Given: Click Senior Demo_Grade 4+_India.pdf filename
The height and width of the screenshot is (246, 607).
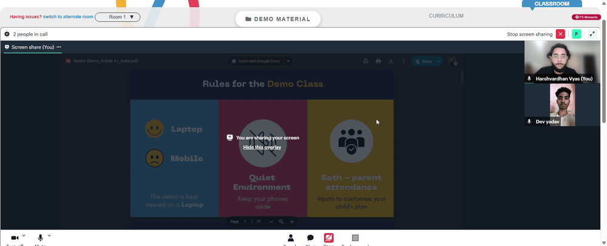Looking at the screenshot, I should pos(106,61).
